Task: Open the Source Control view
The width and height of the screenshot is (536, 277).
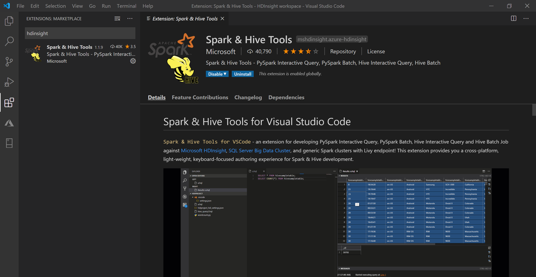Action: pyautogui.click(x=9, y=62)
